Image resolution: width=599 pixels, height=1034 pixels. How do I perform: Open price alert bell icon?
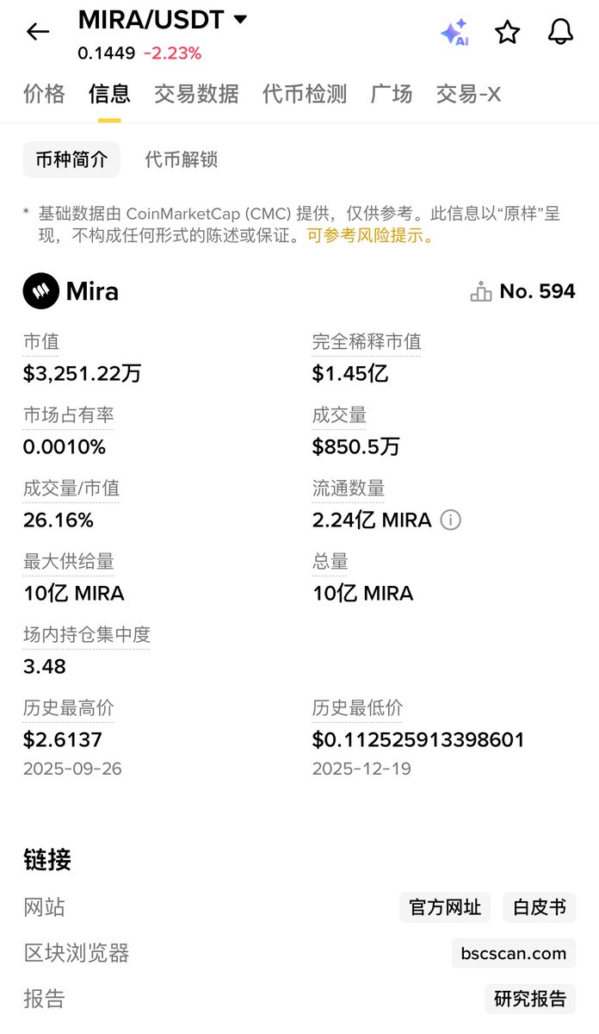560,32
